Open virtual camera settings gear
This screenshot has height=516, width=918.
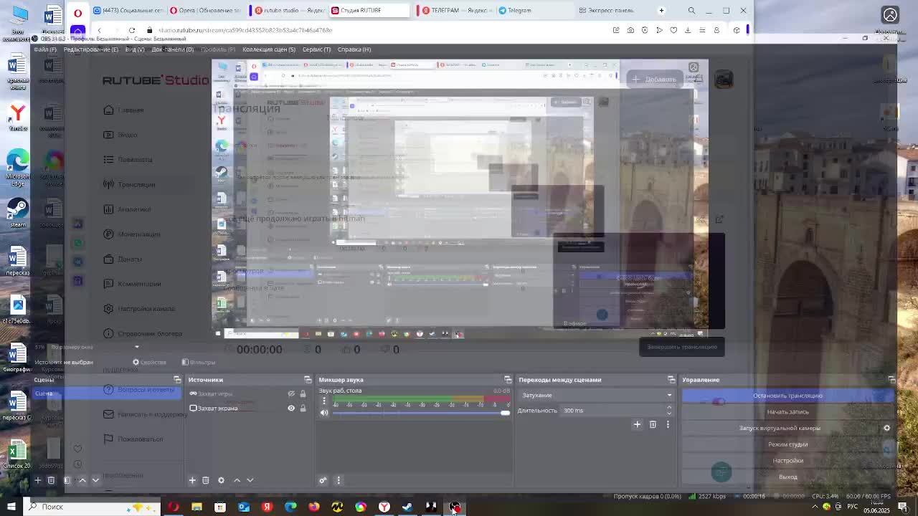click(x=886, y=428)
